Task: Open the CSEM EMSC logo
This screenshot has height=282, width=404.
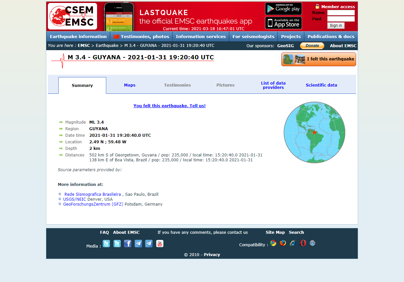Action: point(72,16)
